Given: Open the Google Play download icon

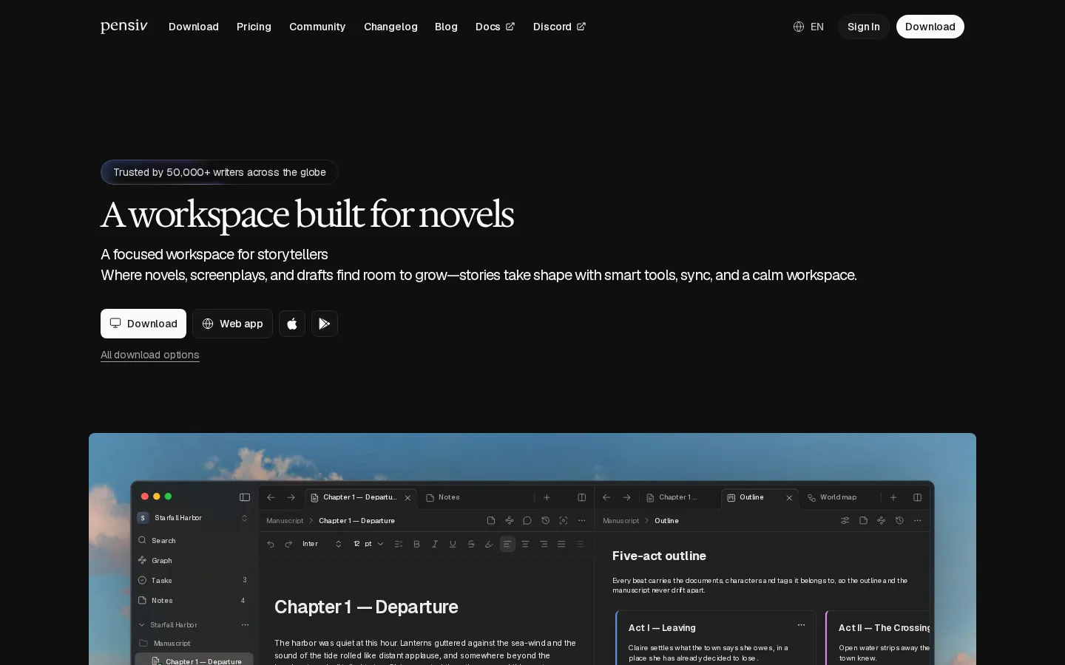Looking at the screenshot, I should pyautogui.click(x=325, y=324).
